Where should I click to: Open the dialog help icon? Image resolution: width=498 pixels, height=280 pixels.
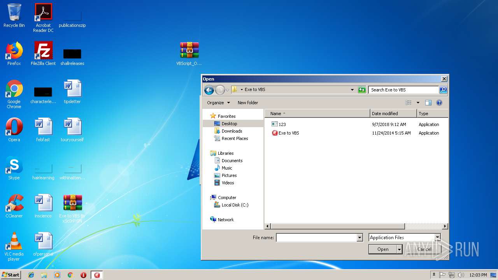[439, 103]
